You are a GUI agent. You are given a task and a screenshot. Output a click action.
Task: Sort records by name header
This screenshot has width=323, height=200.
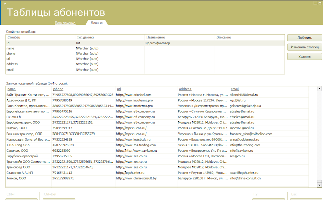(x=11, y=89)
